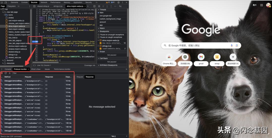The height and width of the screenshot is (138, 272).
Task: Open the DevTools customize kebab menu
Action: [122, 3]
